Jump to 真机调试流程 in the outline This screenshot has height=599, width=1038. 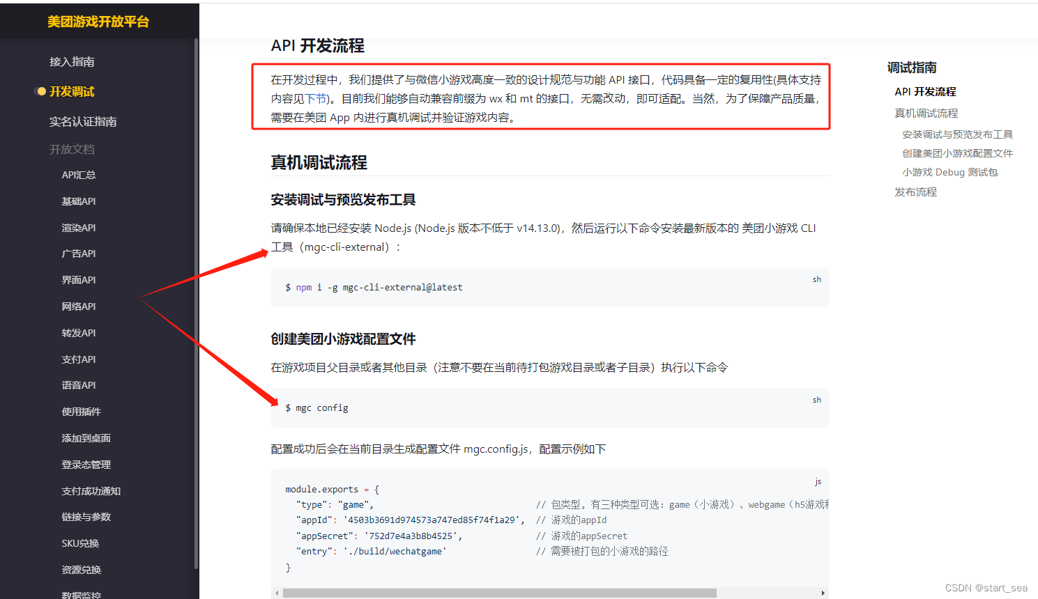click(x=926, y=113)
